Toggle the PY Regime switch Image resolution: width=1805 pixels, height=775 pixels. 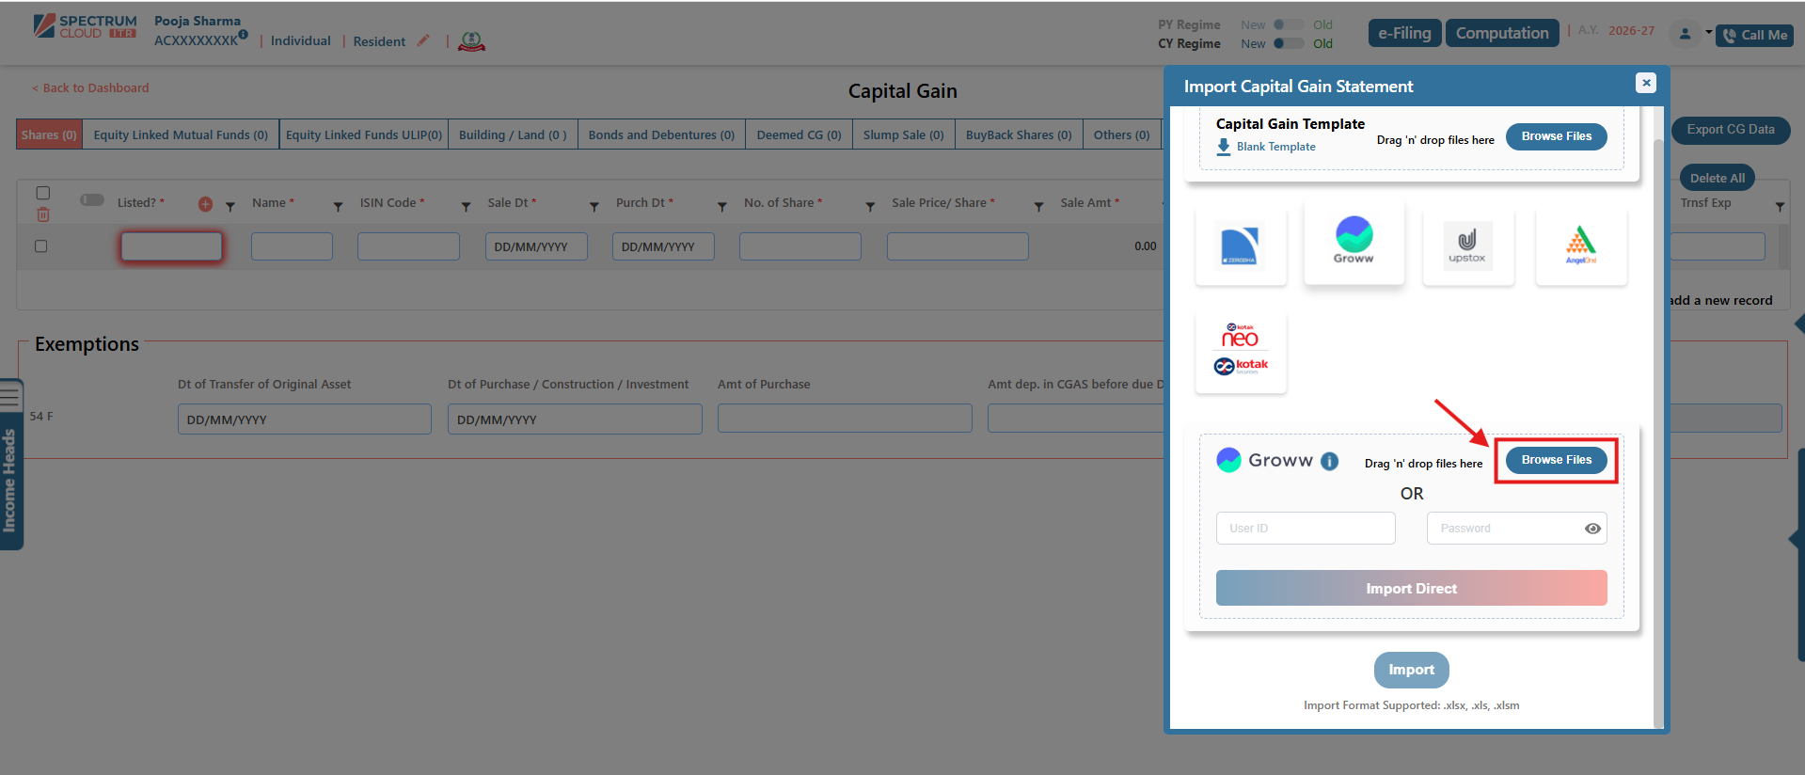(x=1289, y=24)
